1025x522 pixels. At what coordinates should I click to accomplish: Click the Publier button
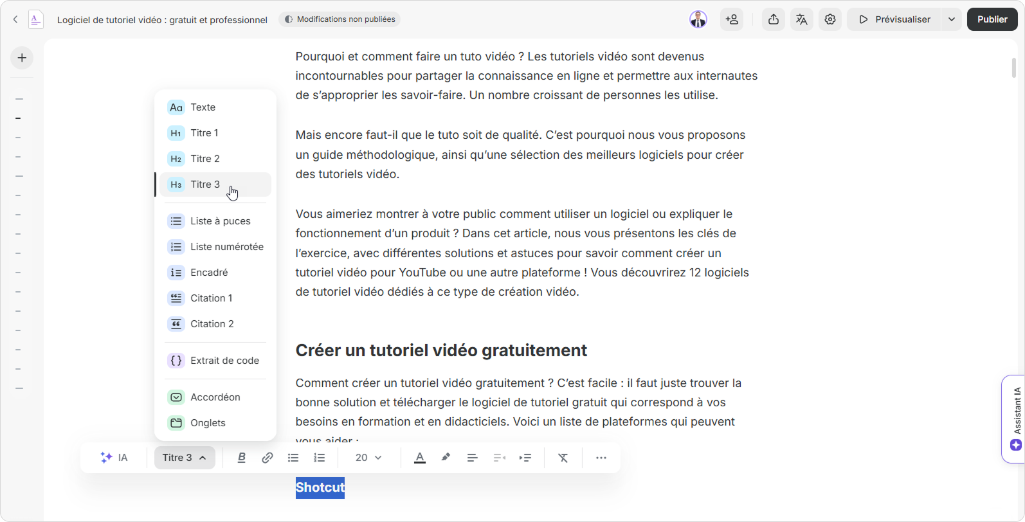[x=992, y=19]
